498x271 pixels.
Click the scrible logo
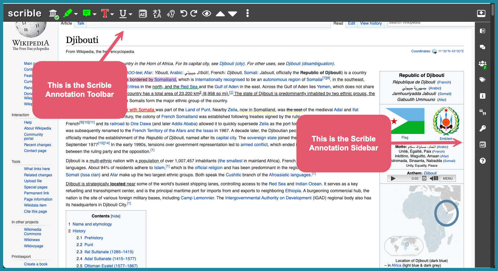25,13
